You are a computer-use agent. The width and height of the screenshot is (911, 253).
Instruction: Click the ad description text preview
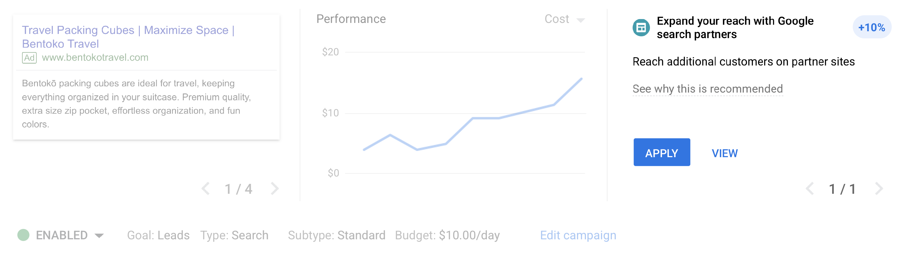[x=137, y=104]
